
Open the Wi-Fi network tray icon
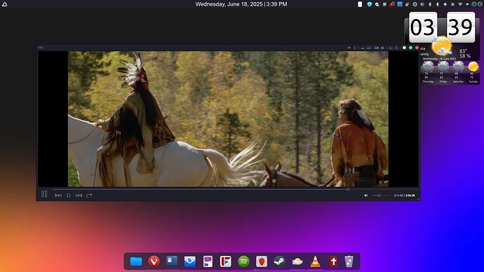[x=460, y=4]
